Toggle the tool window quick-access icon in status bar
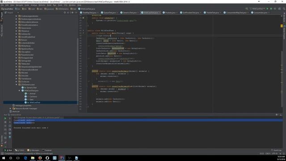This screenshot has height=161, width=286. pos(2,154)
